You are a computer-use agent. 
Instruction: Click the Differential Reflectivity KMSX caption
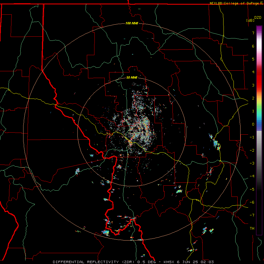click(133, 262)
